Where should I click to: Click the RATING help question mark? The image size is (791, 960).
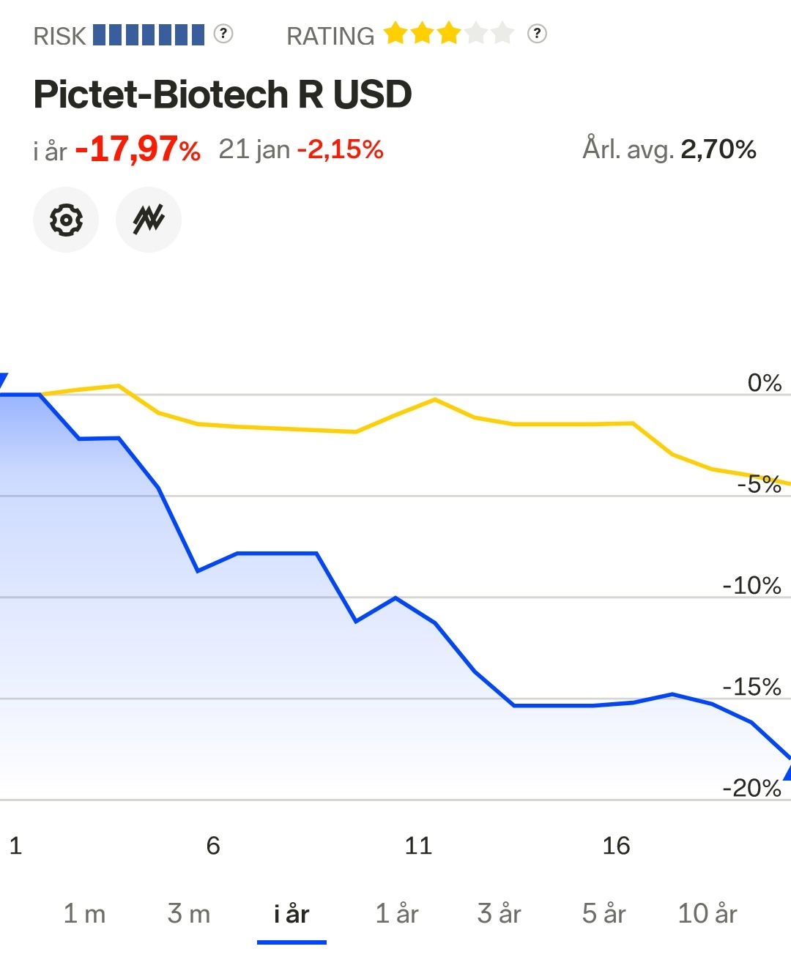537,34
